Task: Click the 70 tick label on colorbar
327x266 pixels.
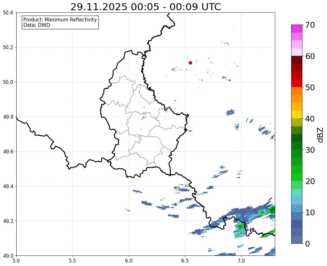Action: click(x=310, y=25)
